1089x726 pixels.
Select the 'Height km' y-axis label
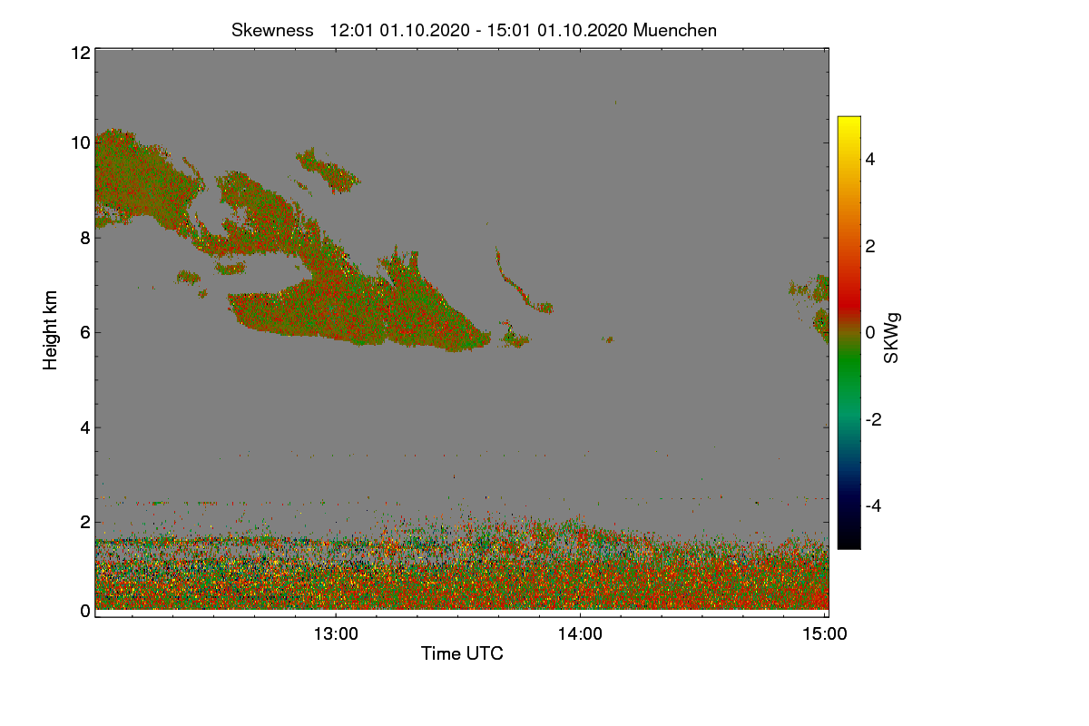(51, 330)
